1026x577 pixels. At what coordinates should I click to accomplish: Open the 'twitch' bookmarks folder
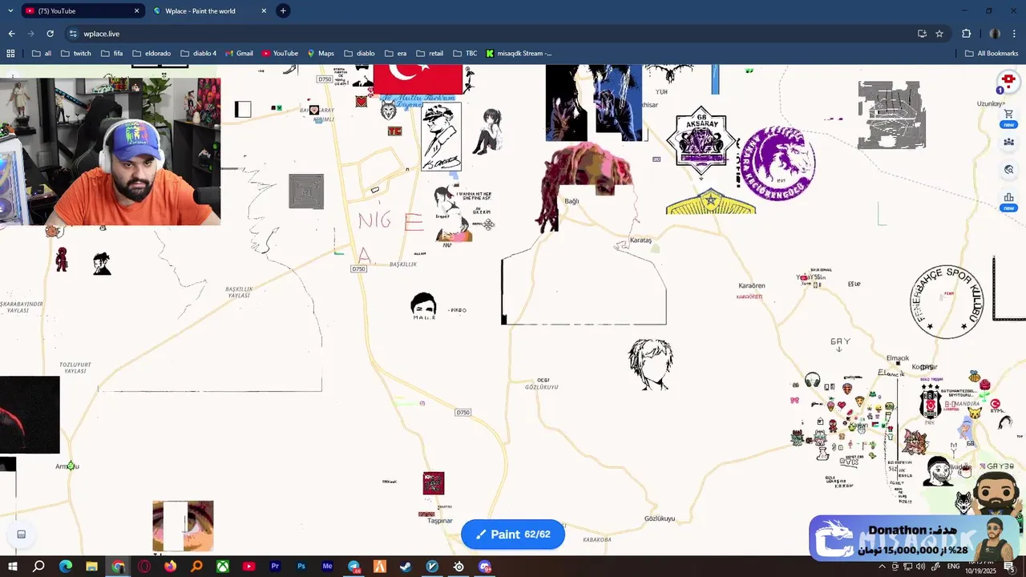tap(76, 54)
